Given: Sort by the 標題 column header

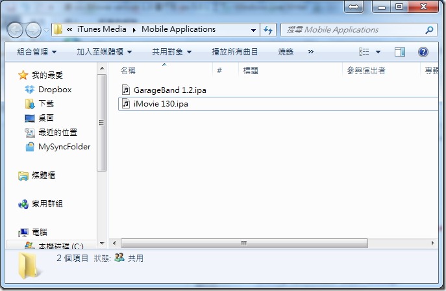Looking at the screenshot, I should (x=251, y=71).
